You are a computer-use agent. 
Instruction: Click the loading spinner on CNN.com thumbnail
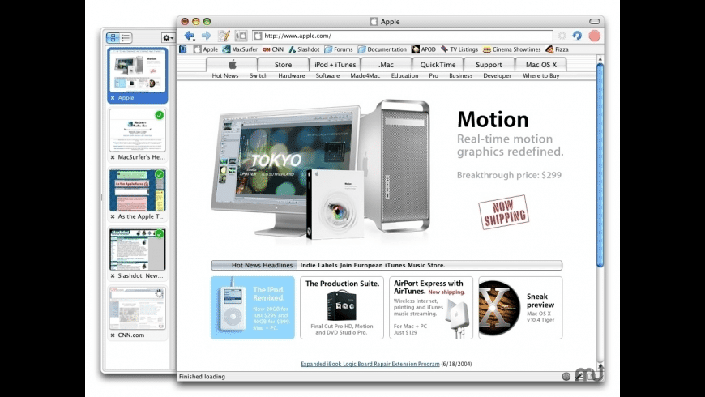pyautogui.click(x=159, y=293)
